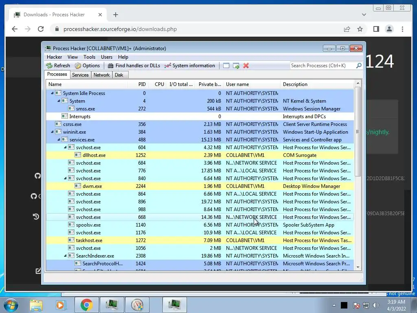Image resolution: width=417 pixels, height=313 pixels.
Task: Open the Help menu
Action: tap(123, 57)
